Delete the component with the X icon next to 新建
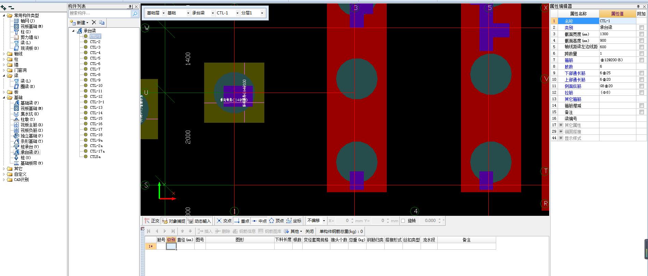 94,22
